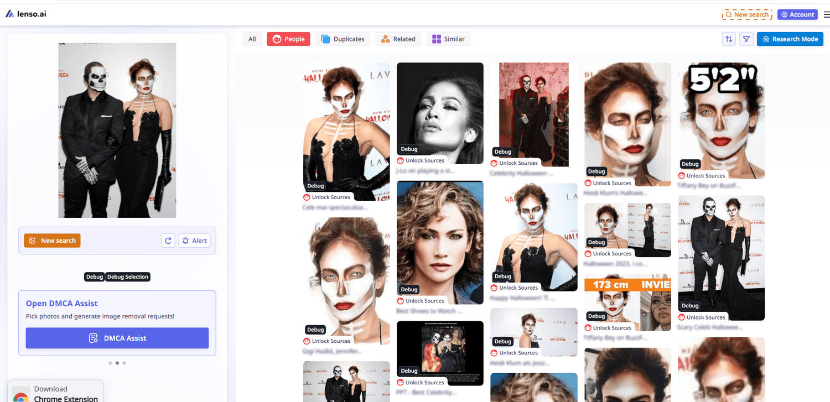This screenshot has width=830, height=402.
Task: Open the filter funnel icon
Action: [x=746, y=39]
